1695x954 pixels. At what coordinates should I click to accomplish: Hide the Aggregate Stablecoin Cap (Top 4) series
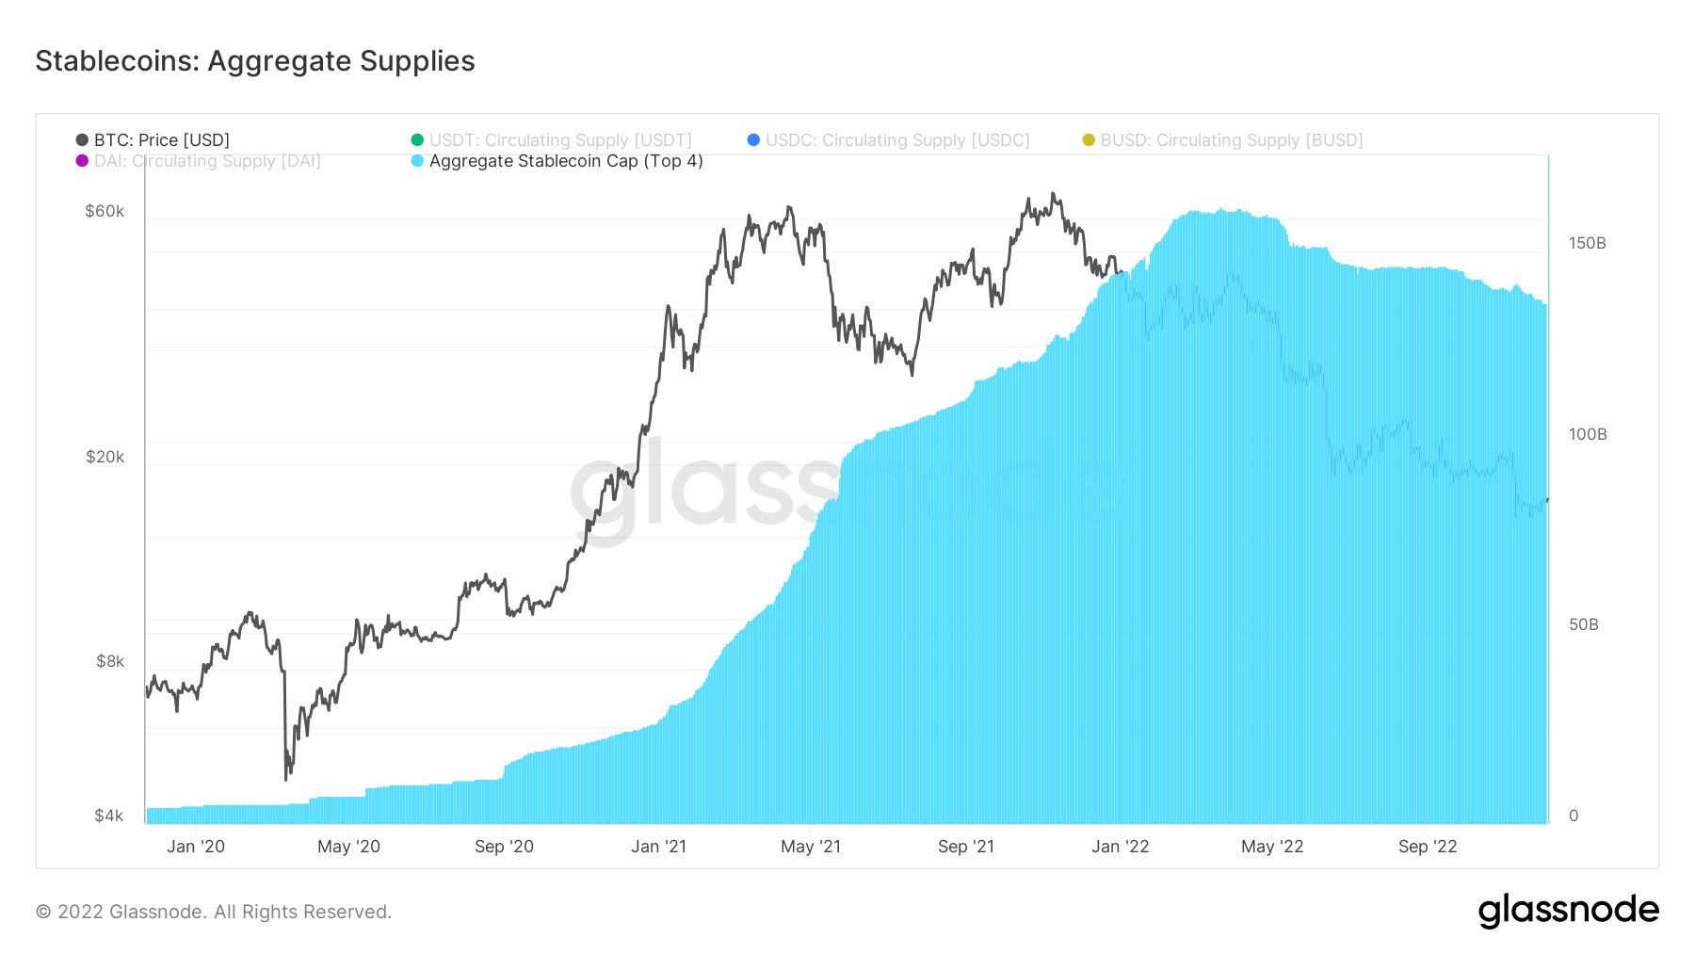click(566, 161)
